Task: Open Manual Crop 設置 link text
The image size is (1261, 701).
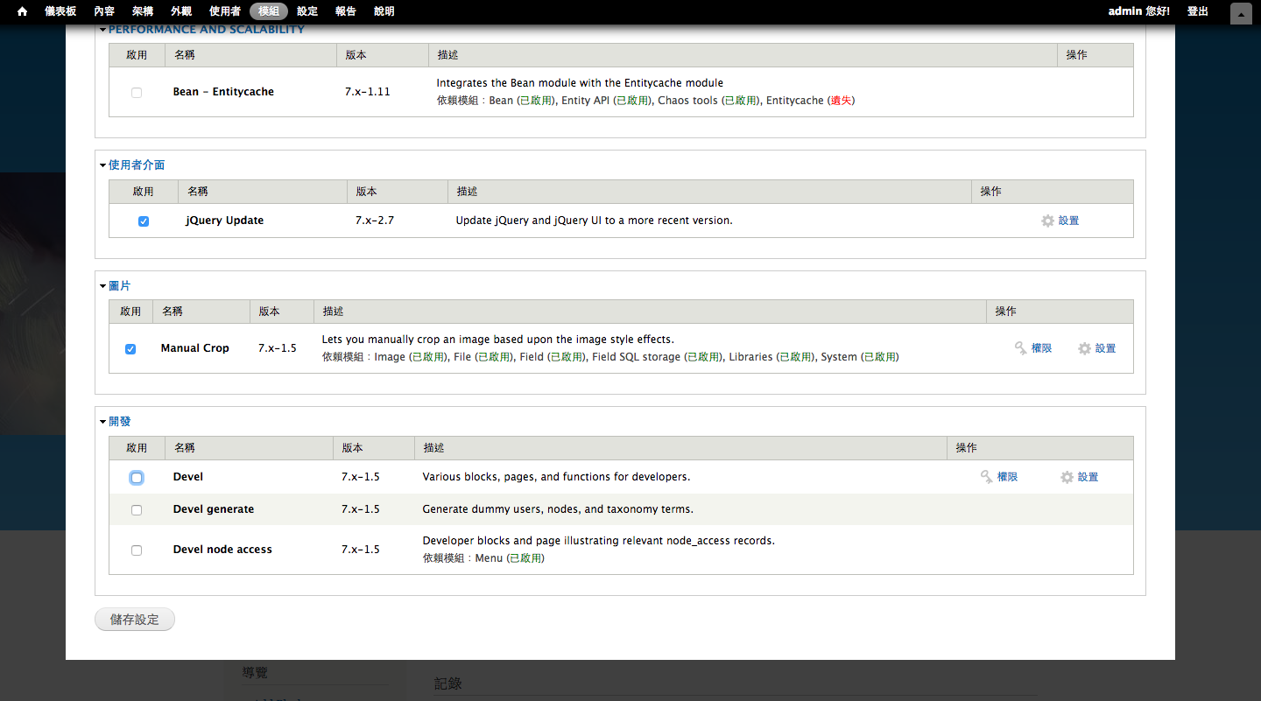Action: click(1105, 348)
